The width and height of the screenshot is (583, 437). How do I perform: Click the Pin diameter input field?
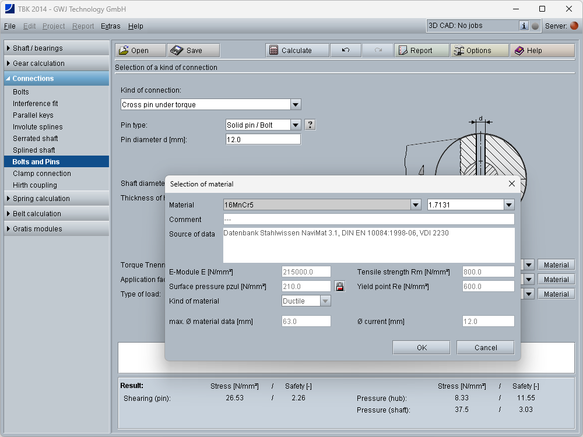(x=262, y=140)
